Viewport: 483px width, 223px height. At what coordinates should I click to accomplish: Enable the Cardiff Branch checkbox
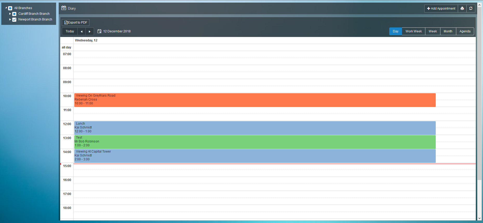click(x=15, y=14)
